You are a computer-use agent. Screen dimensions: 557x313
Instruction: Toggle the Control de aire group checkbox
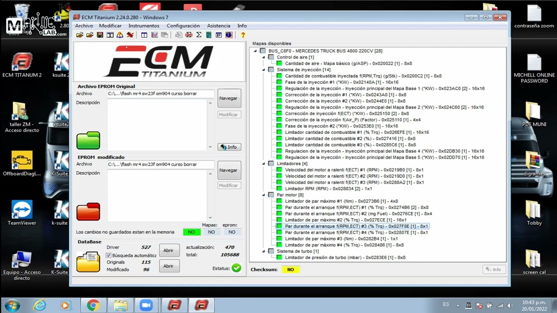click(x=271, y=57)
